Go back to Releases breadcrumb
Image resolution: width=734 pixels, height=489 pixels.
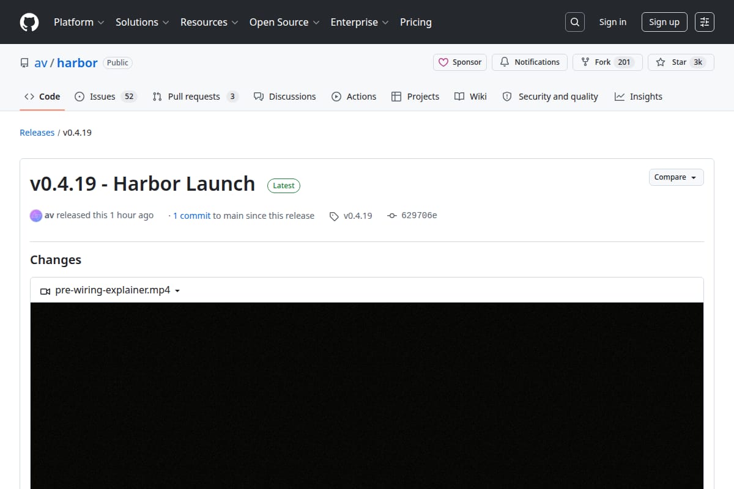click(x=37, y=133)
